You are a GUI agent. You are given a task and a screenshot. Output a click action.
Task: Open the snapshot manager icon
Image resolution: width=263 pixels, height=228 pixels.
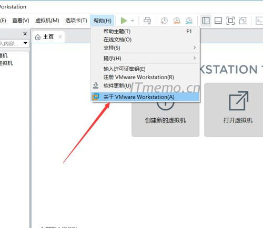(189, 21)
